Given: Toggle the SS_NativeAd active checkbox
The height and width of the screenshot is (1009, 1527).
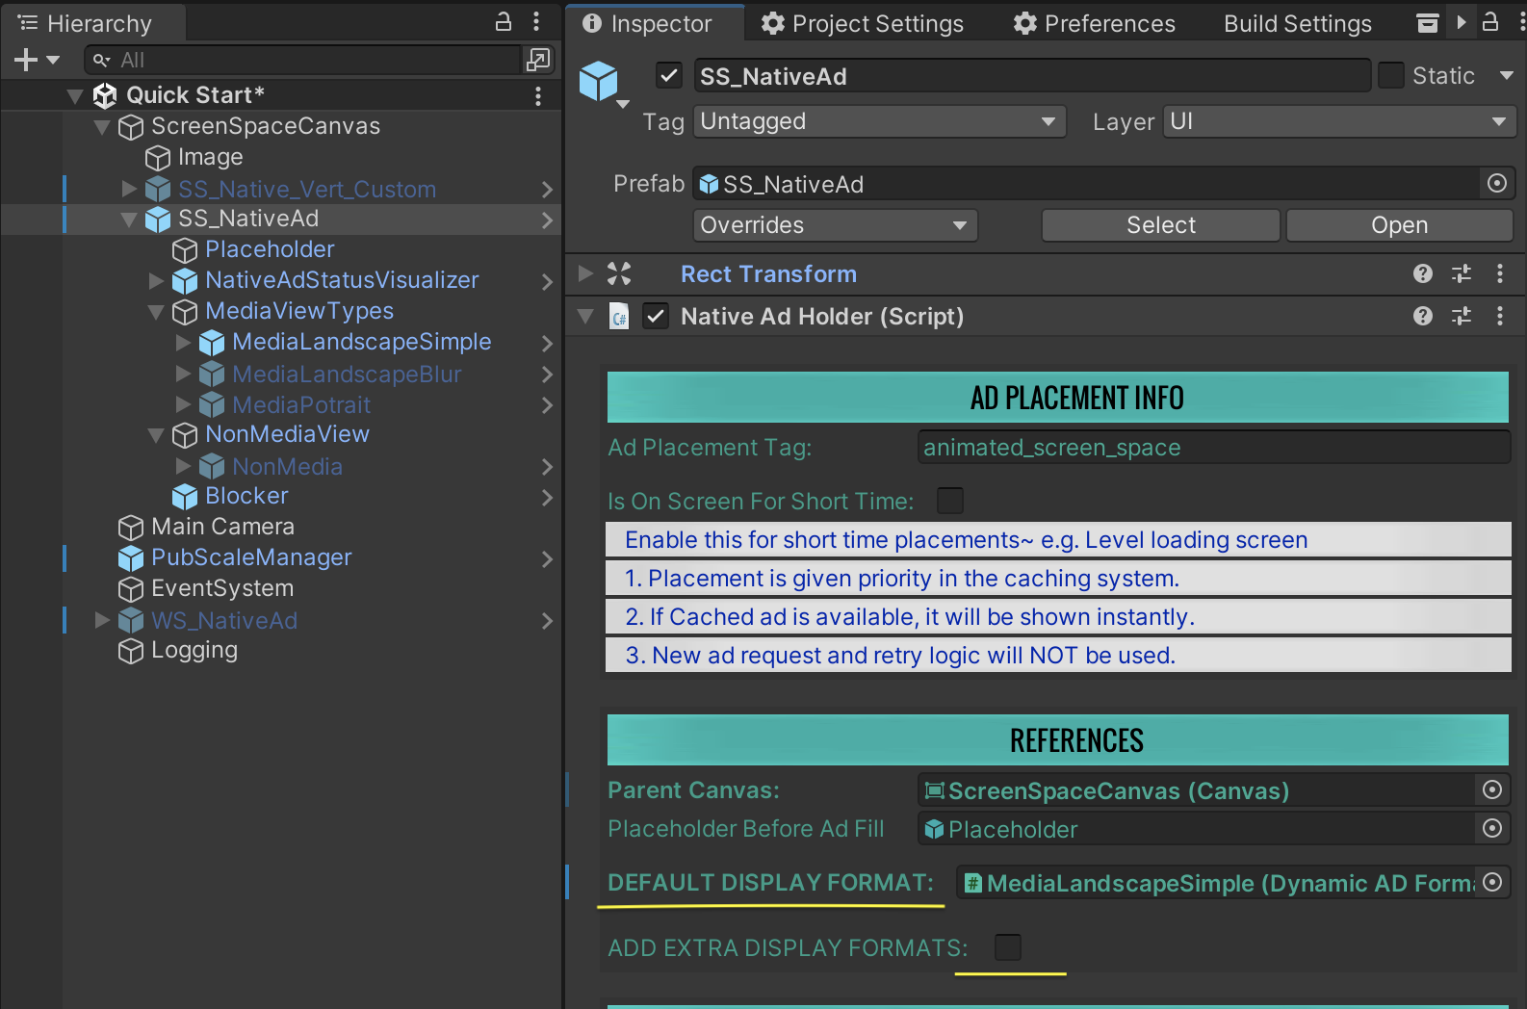Looking at the screenshot, I should 669,76.
